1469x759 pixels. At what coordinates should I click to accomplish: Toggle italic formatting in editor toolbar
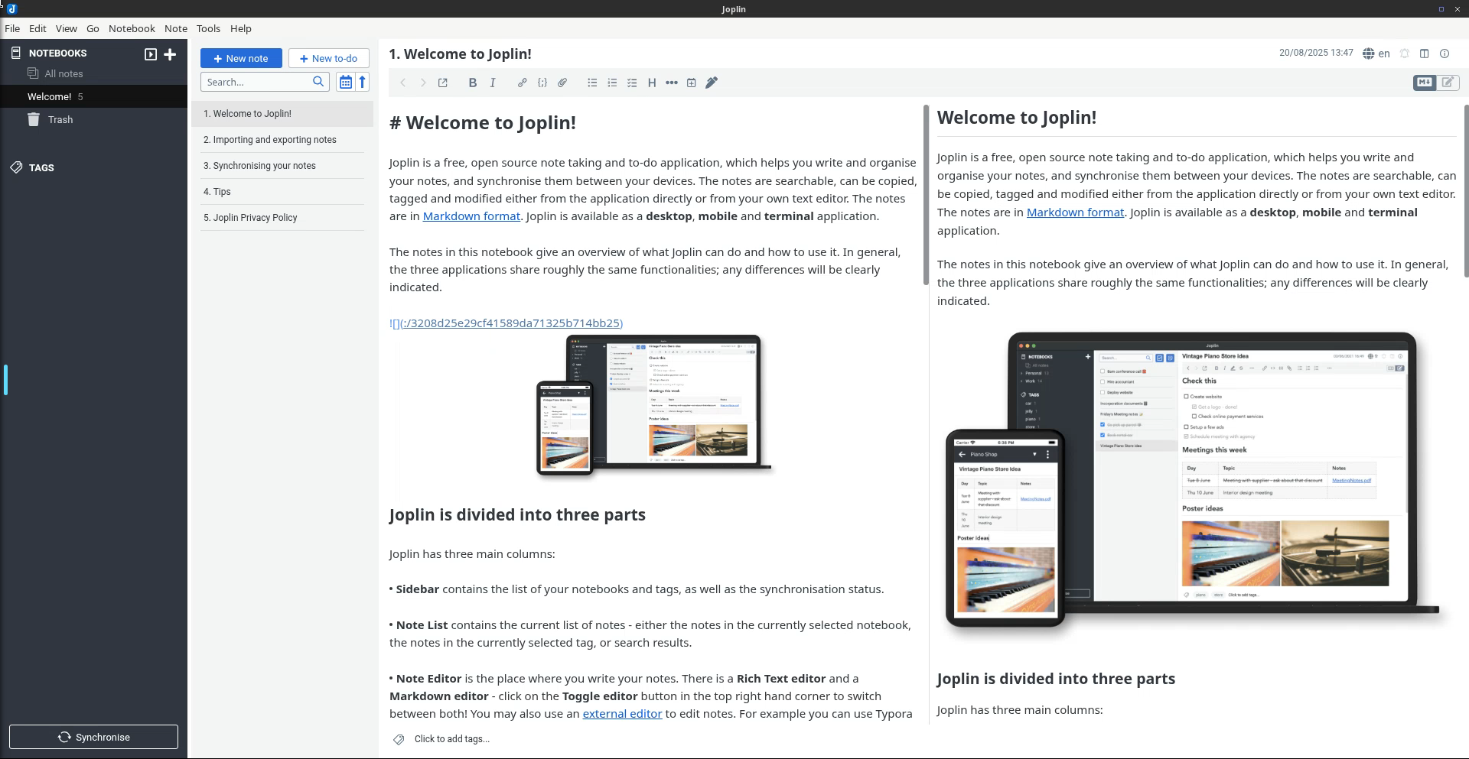(x=493, y=83)
